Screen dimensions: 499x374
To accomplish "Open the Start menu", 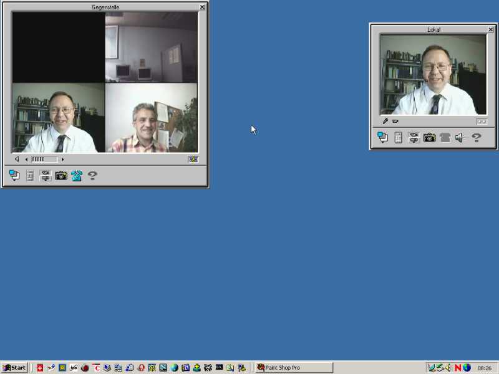I will click(x=14, y=368).
